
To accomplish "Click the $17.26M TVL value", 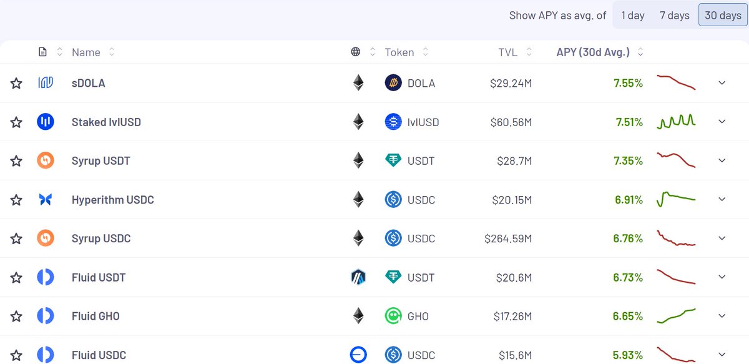I will (x=512, y=316).
